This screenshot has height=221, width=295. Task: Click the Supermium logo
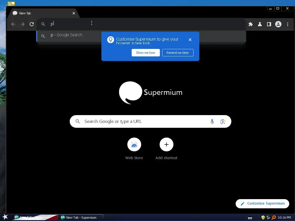coord(150,92)
